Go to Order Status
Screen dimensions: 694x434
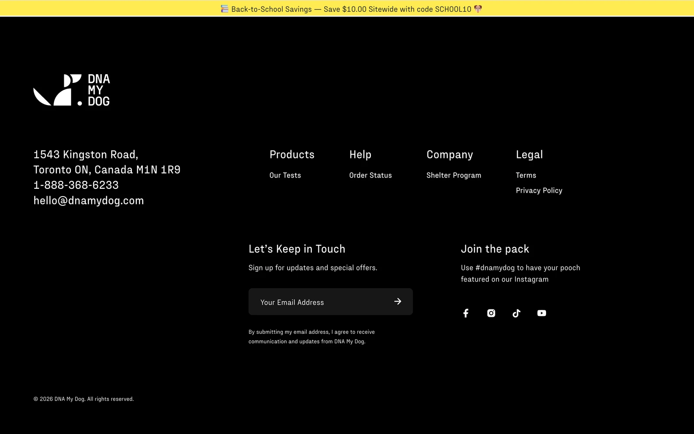(370, 175)
